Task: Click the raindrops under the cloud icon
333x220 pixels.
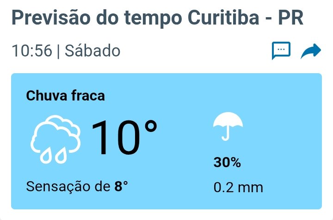Action: pyautogui.click(x=53, y=156)
